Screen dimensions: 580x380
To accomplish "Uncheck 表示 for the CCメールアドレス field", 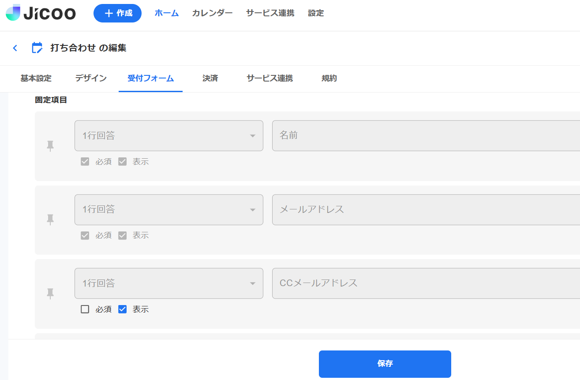I will [x=122, y=309].
